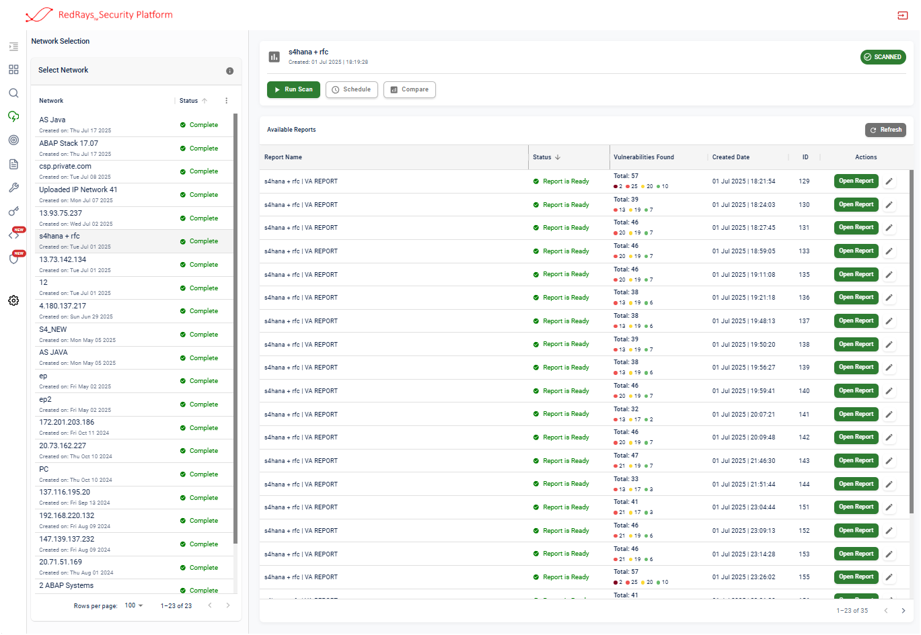Click the Compare button
Viewport: 921px width, 635px height.
tap(410, 89)
